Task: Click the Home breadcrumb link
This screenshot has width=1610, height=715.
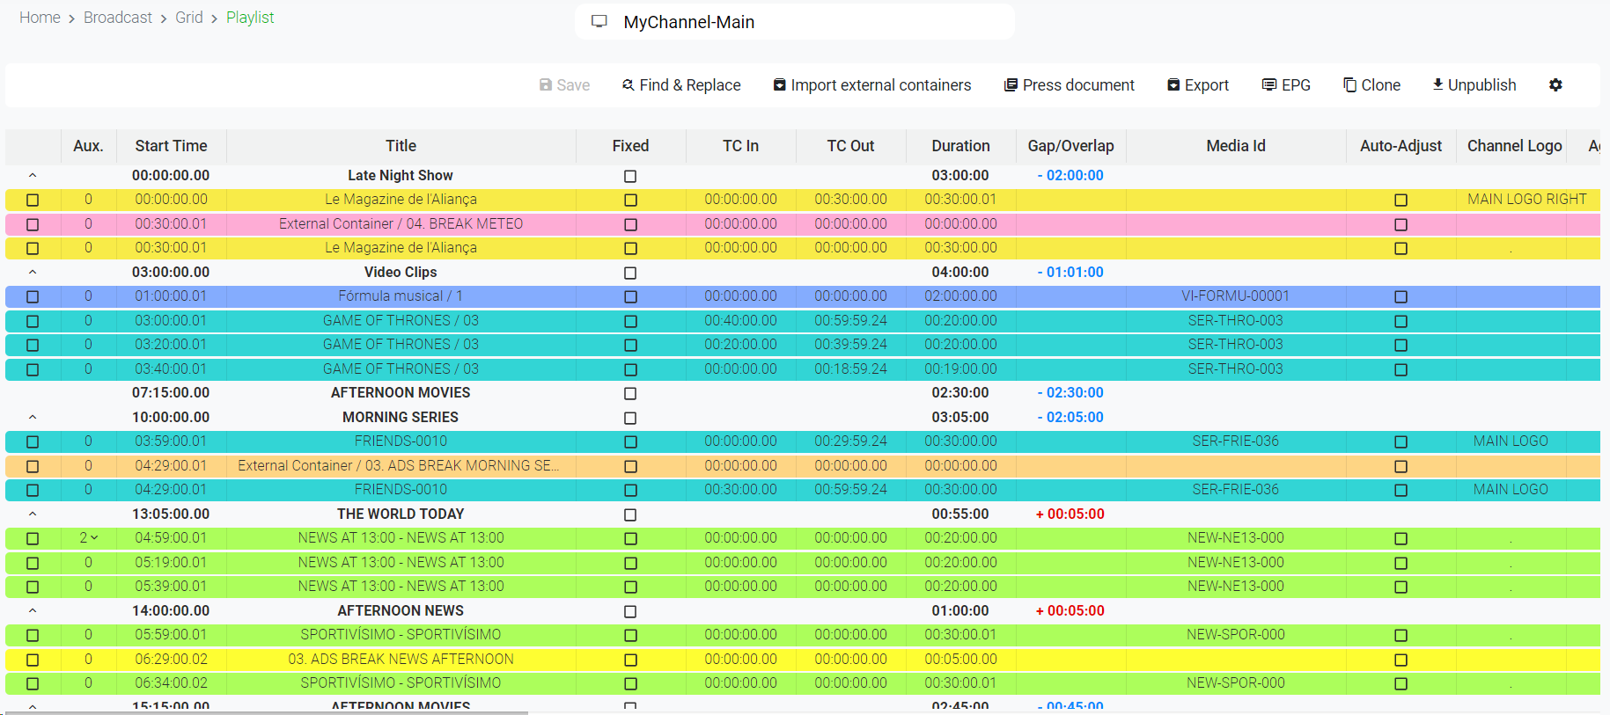Action: tap(40, 18)
